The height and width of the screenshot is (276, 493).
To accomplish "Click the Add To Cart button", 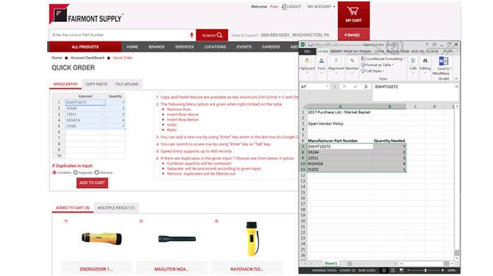I will 92,183.
